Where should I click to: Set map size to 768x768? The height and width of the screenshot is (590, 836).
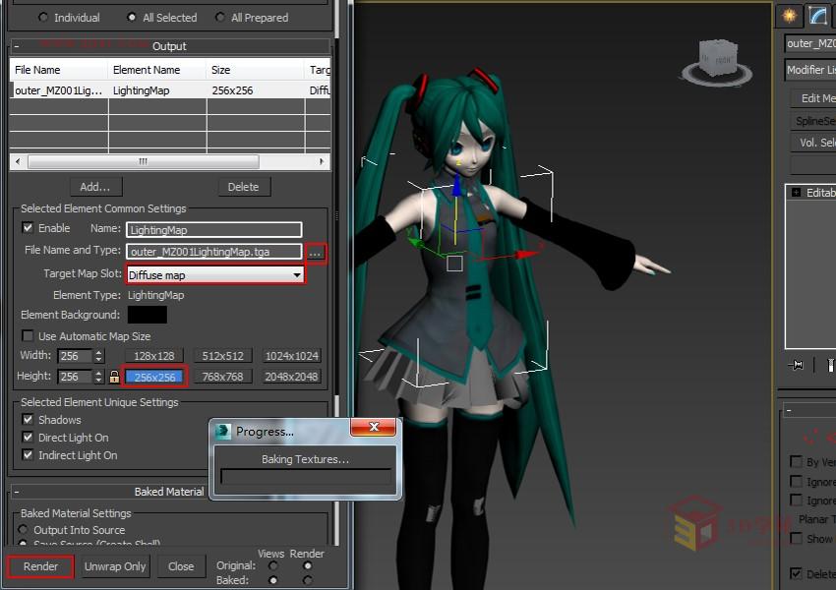[222, 377]
